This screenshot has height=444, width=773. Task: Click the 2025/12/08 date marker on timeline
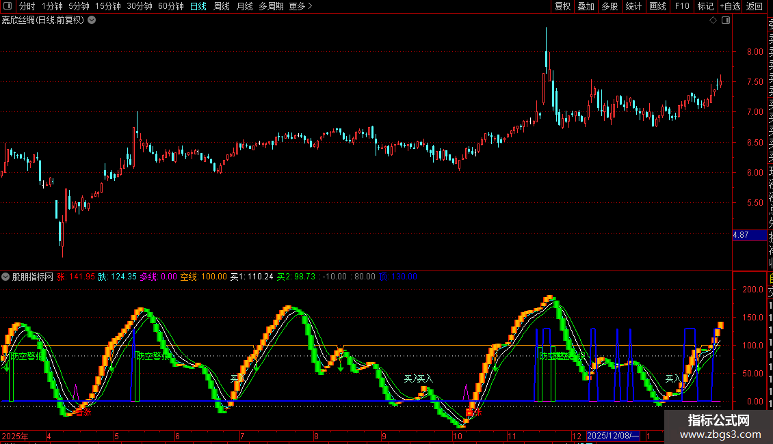(x=613, y=436)
